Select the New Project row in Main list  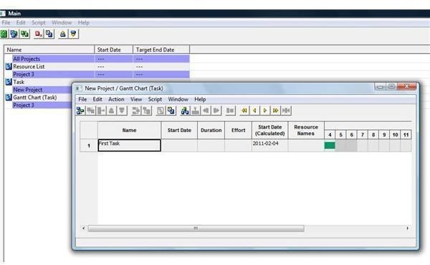[x=42, y=90]
